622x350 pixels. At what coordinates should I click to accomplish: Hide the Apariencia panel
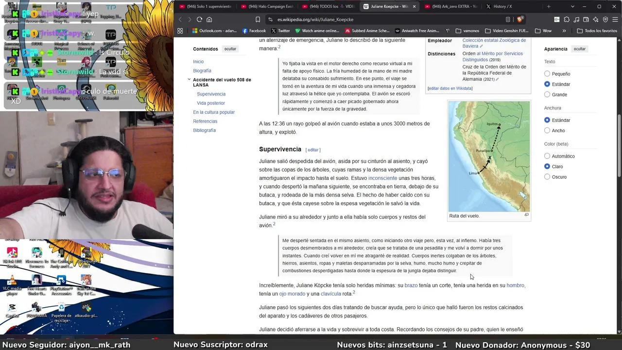tap(580, 49)
